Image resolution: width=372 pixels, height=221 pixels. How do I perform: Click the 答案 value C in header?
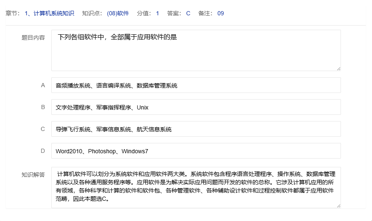188,13
